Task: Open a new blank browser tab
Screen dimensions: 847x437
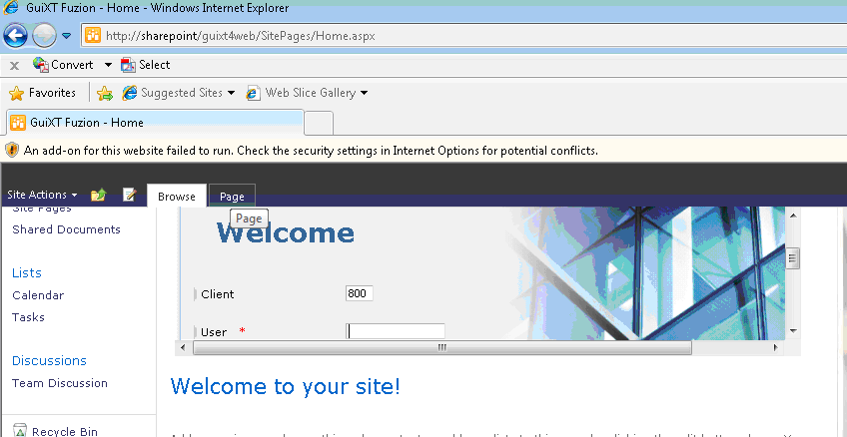Action: [x=319, y=123]
